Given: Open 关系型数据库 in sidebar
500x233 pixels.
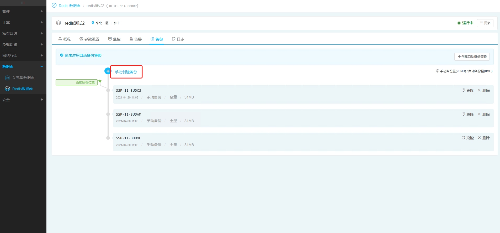Looking at the screenshot, I should tap(23, 78).
